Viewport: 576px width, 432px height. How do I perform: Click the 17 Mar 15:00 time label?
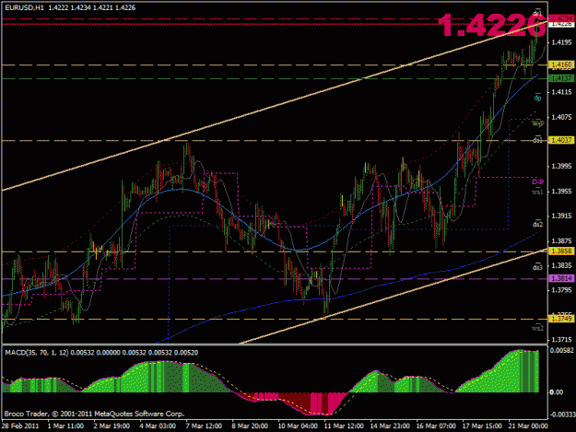(x=482, y=426)
